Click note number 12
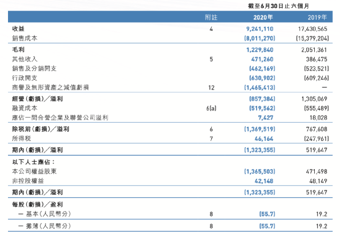Screen dimensions: 340x236 point(211,88)
